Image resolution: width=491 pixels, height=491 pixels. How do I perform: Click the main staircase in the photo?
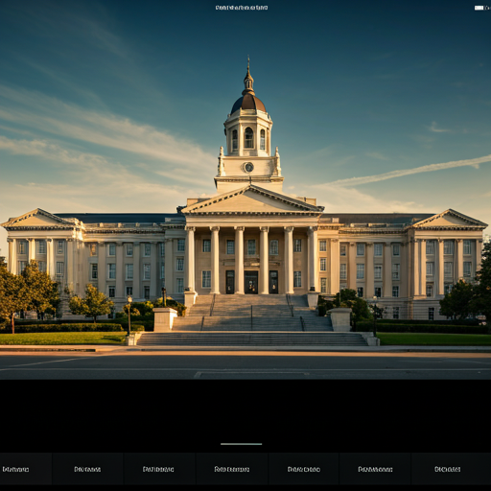pos(252,319)
